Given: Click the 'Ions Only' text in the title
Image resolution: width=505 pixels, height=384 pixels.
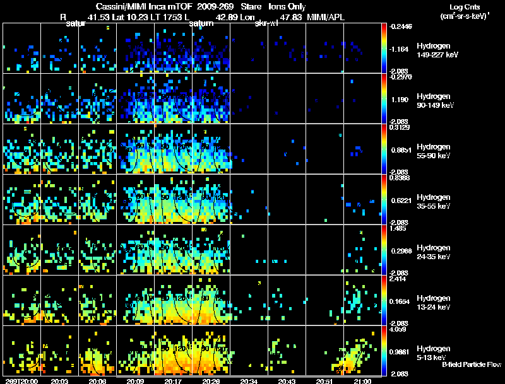Looking at the screenshot, I should [x=287, y=6].
